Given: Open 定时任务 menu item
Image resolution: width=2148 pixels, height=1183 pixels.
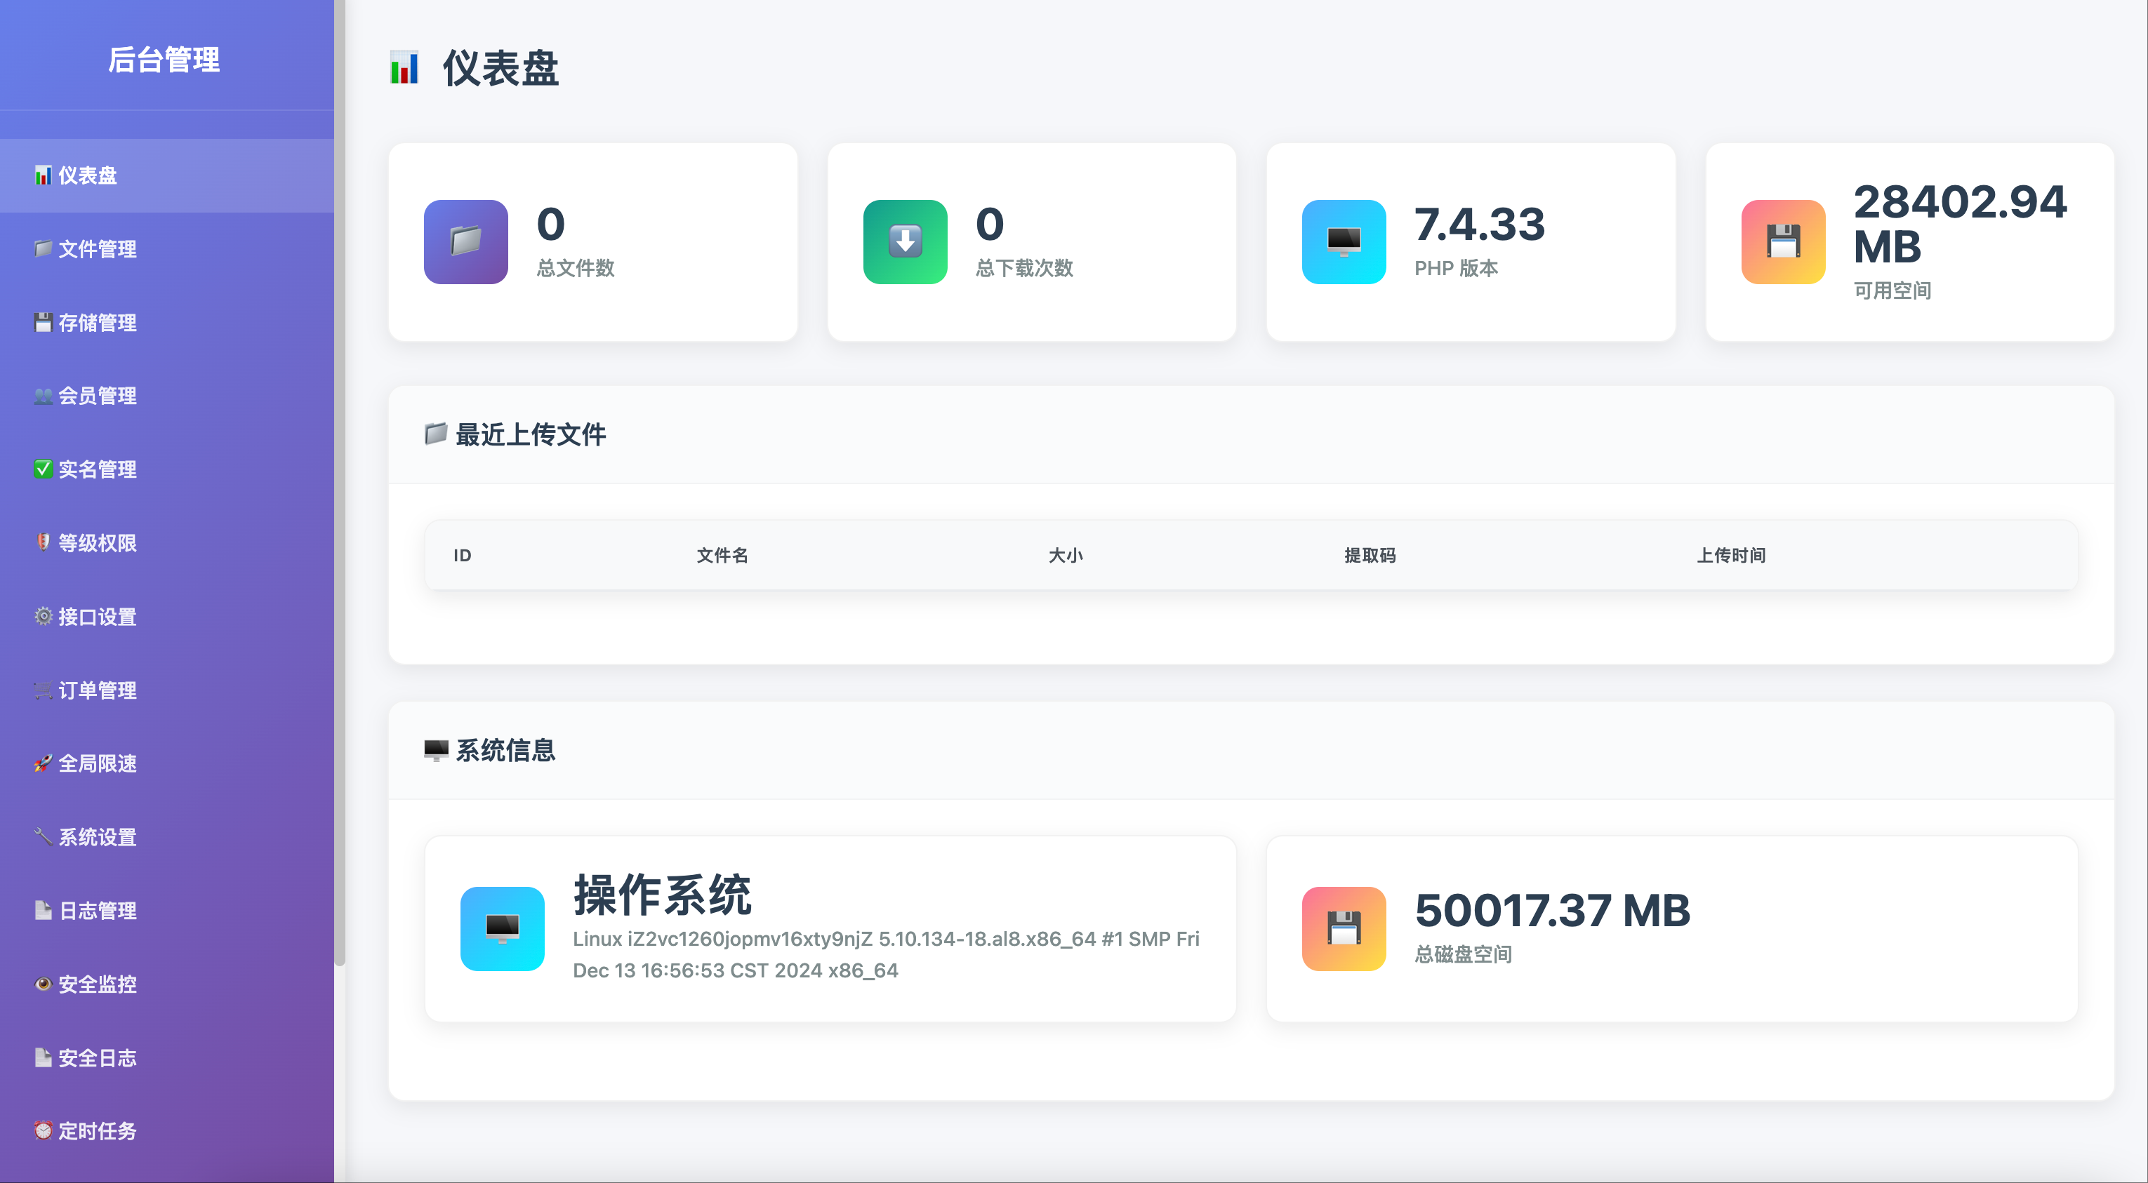Looking at the screenshot, I should point(167,1131).
